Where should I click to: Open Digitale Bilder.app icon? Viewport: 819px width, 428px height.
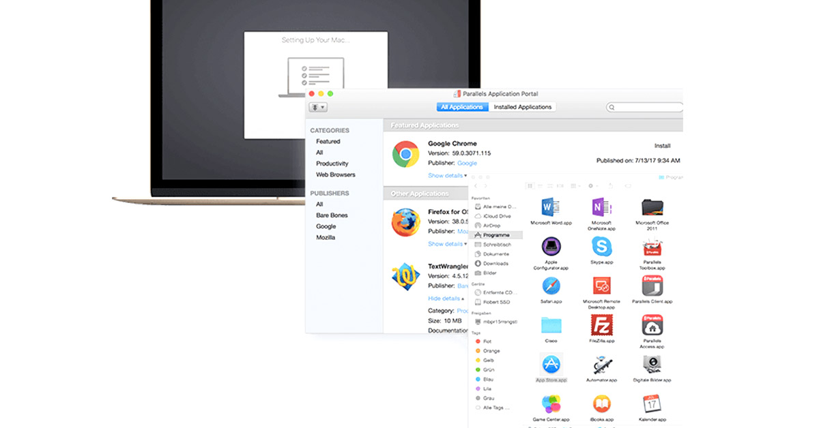[653, 365]
